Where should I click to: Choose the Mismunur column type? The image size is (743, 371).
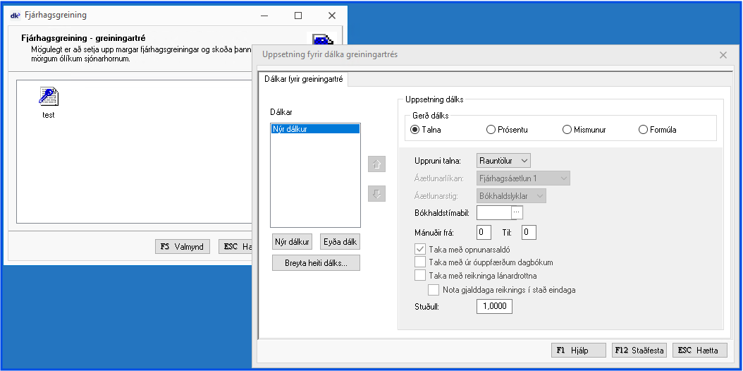tap(567, 130)
